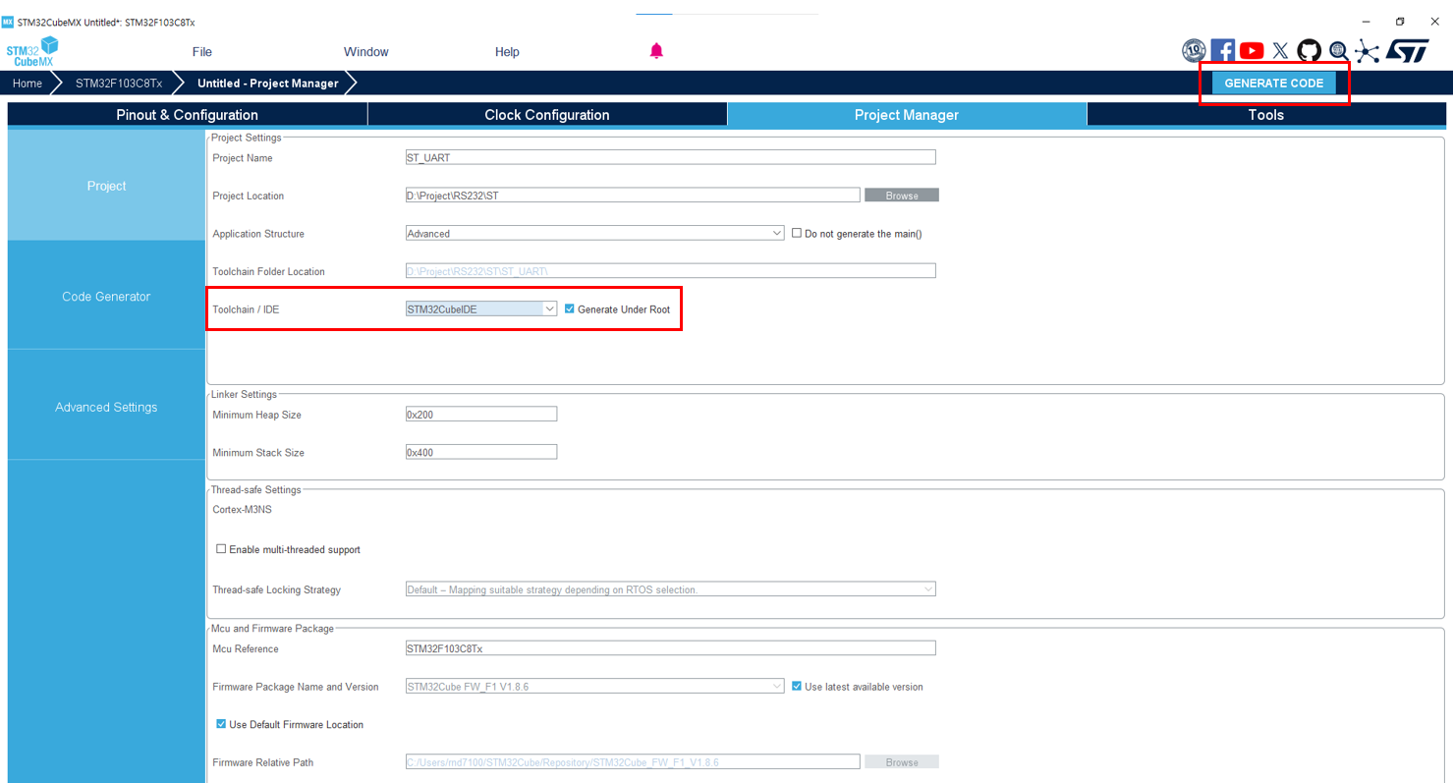Switch to Clock Configuration tab
The width and height of the screenshot is (1453, 783).
(x=547, y=115)
